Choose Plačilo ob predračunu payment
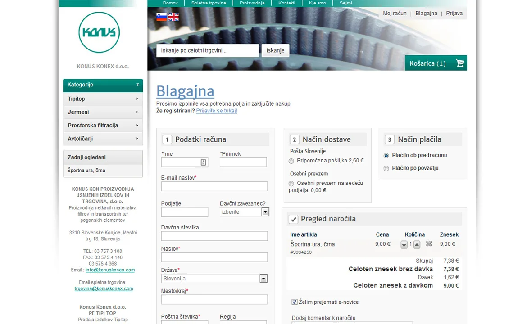Image resolution: width=527 pixels, height=324 pixels. point(386,155)
